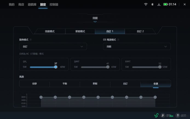Viewport: 190px width, 119px height.
Task: Select the 野獸 fan mode
Action: [x=95, y=84]
